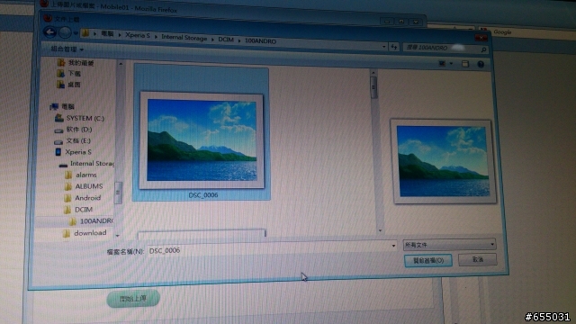Click the magnifier search icon

pyautogui.click(x=484, y=49)
